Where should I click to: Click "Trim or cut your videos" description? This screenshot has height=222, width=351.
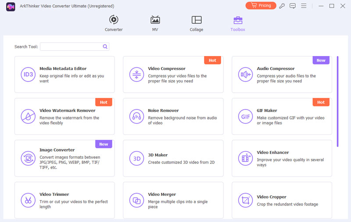(73, 204)
